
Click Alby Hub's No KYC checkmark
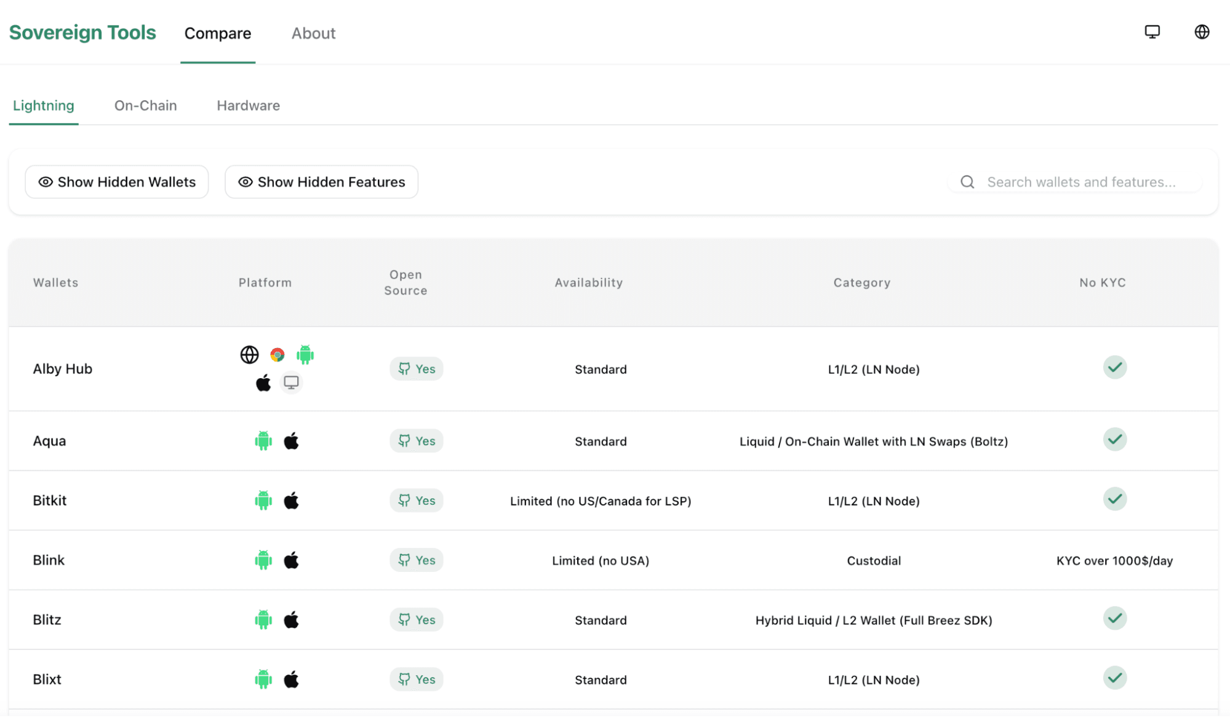1114,368
